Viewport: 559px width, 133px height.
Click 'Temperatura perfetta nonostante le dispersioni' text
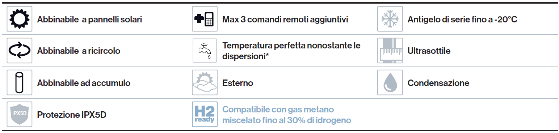(291, 51)
